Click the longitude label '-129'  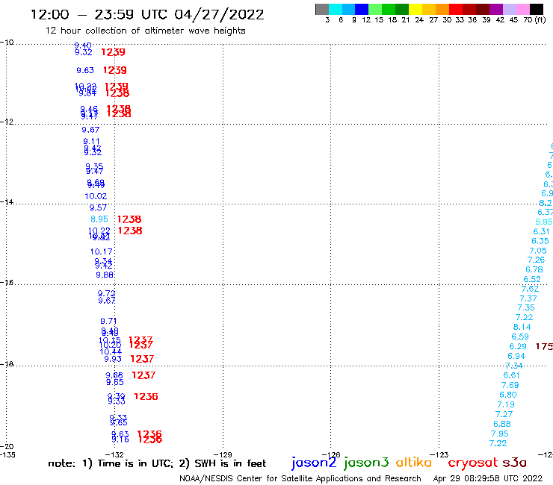pos(223,454)
